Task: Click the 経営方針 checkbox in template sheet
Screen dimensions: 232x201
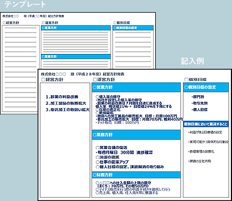Action: (4, 23)
